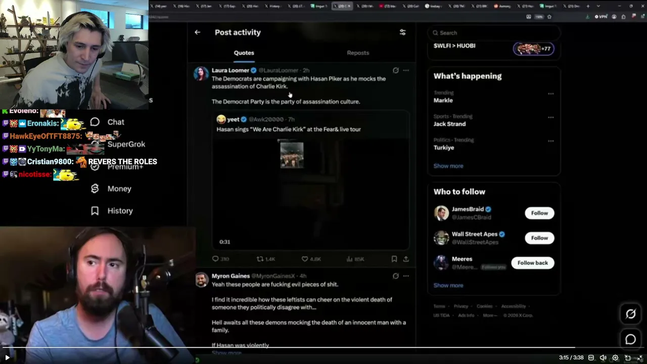Show more of Myron Gaines' post
Viewport: 647px width, 364px height.
pyautogui.click(x=226, y=353)
